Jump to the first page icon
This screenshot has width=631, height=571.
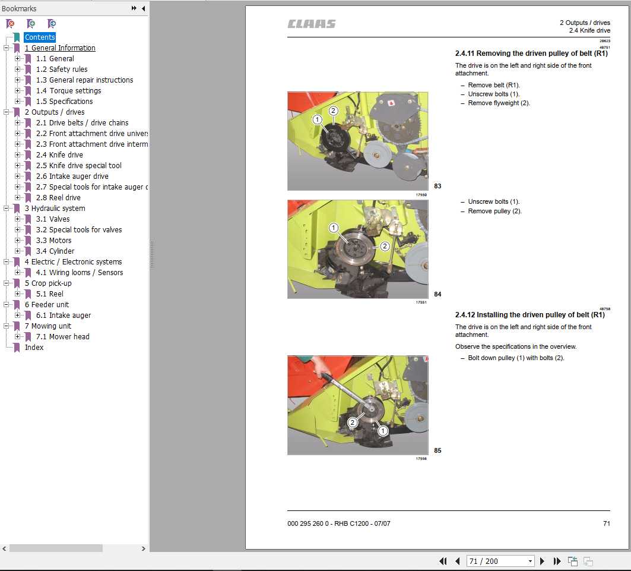click(x=443, y=560)
